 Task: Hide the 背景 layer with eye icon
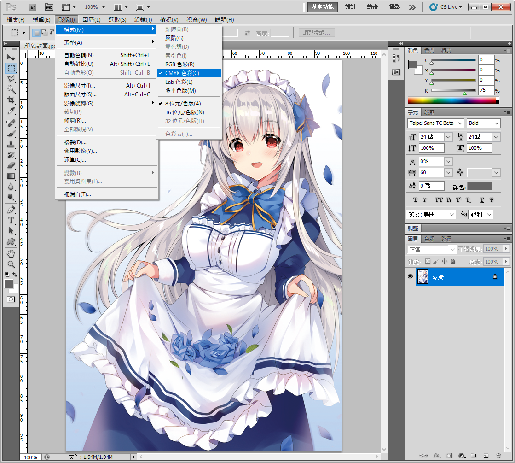410,276
